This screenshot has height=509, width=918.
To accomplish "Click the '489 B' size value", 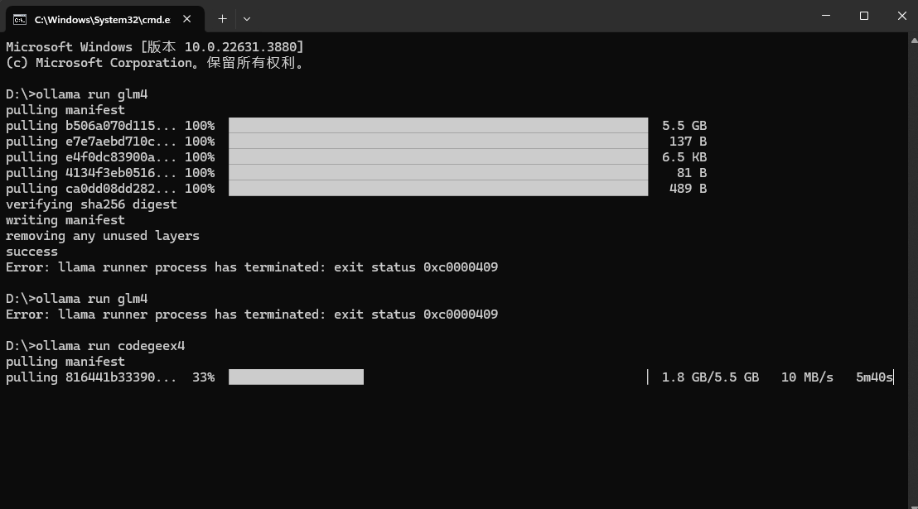I will pyautogui.click(x=688, y=189).
